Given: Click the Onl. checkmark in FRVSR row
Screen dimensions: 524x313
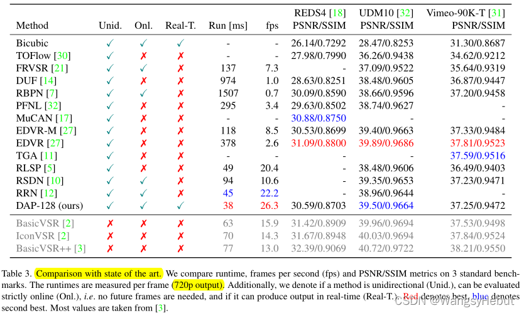Looking at the screenshot, I should click(143, 68).
